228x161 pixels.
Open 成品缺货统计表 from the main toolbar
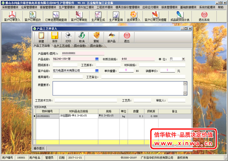coord(180,16)
